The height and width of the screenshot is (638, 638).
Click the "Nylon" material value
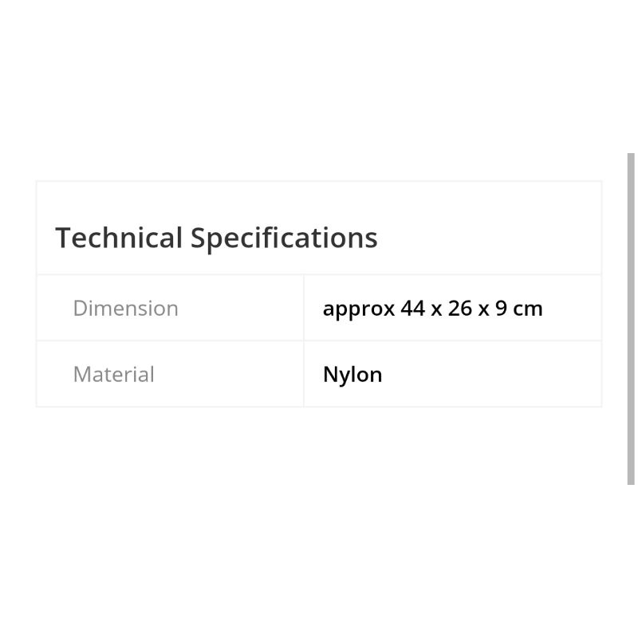352,375
